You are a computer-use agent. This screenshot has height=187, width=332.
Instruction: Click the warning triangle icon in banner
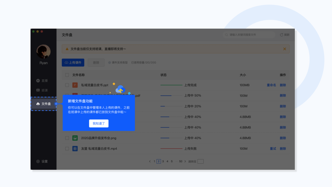67,49
